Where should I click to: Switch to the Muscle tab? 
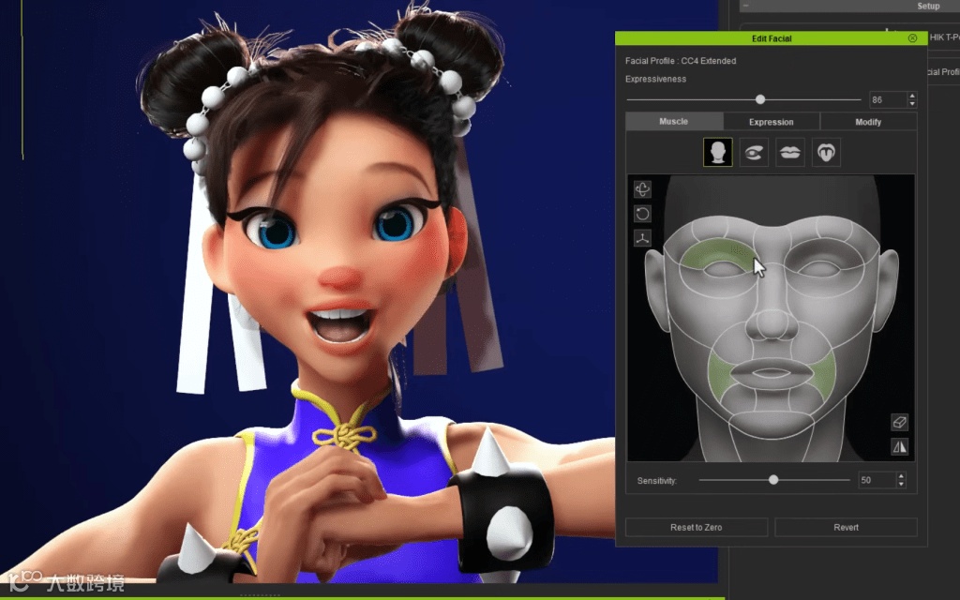click(x=673, y=121)
